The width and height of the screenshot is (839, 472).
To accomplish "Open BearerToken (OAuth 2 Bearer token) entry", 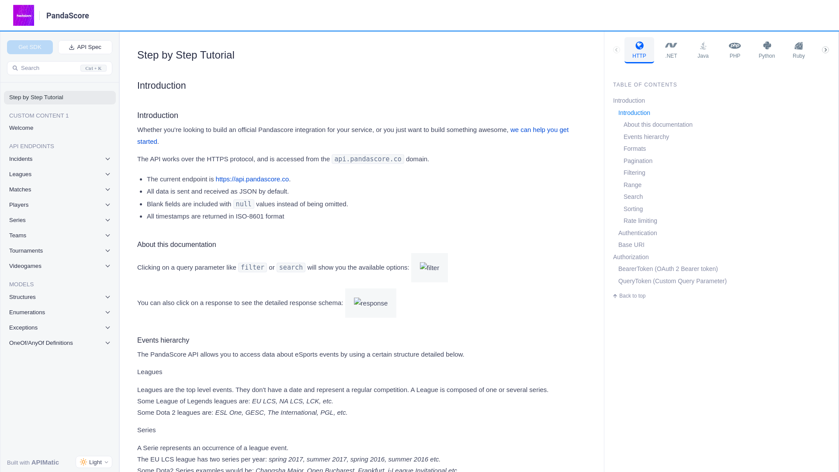I will 668,269.
